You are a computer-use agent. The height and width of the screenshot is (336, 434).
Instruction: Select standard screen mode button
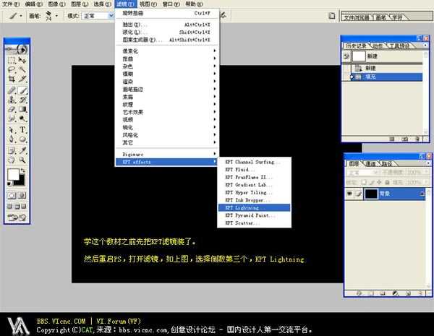click(9, 207)
